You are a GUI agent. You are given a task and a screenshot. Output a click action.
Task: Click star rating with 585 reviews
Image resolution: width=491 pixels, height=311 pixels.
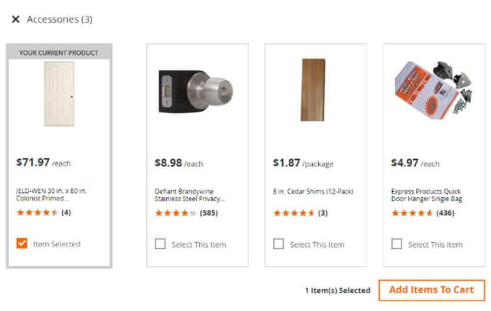pyautogui.click(x=176, y=213)
